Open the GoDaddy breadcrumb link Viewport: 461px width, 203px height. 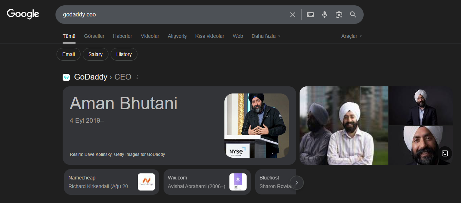pos(91,77)
